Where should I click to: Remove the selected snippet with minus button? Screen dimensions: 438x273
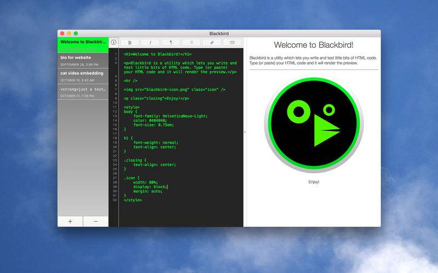click(96, 222)
